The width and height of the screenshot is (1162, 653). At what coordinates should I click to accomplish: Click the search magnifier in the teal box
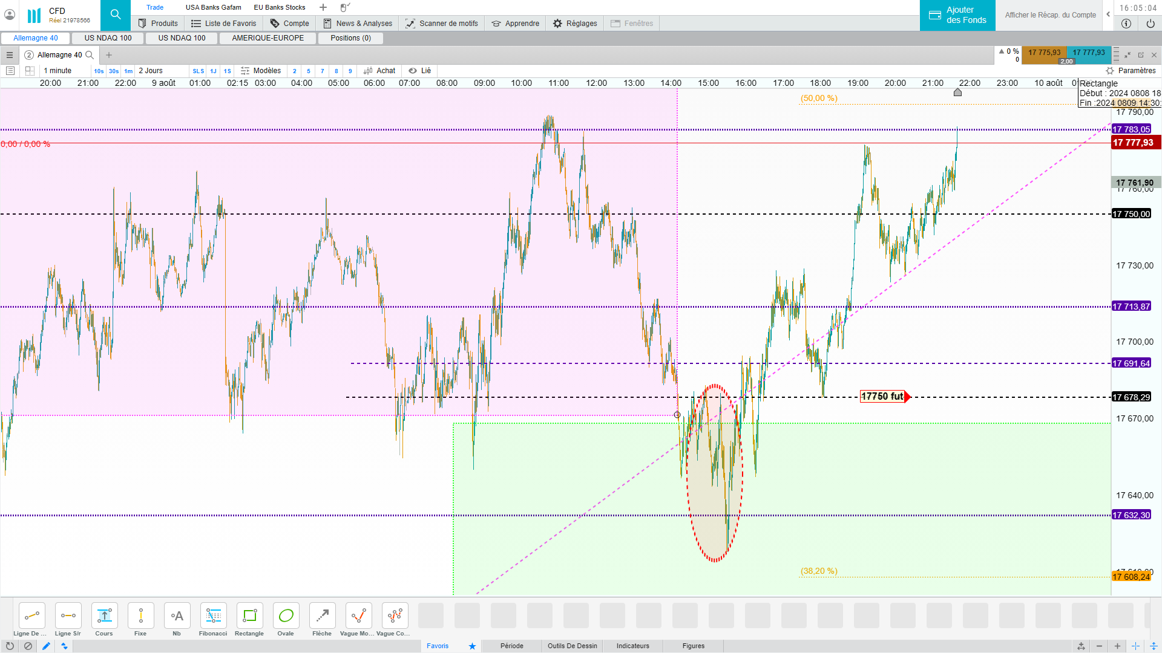[x=116, y=15]
